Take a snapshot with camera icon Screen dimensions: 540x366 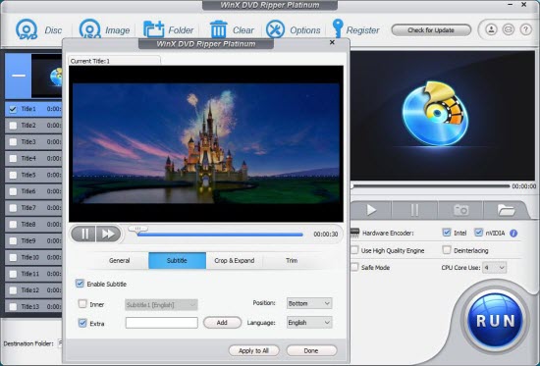460,210
